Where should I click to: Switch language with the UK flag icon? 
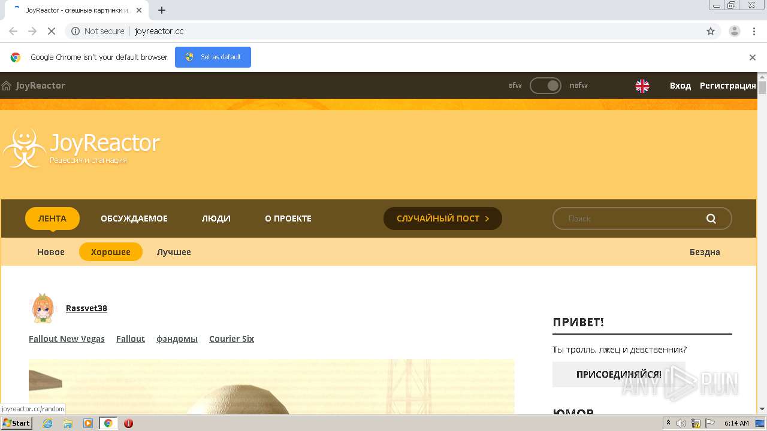642,86
